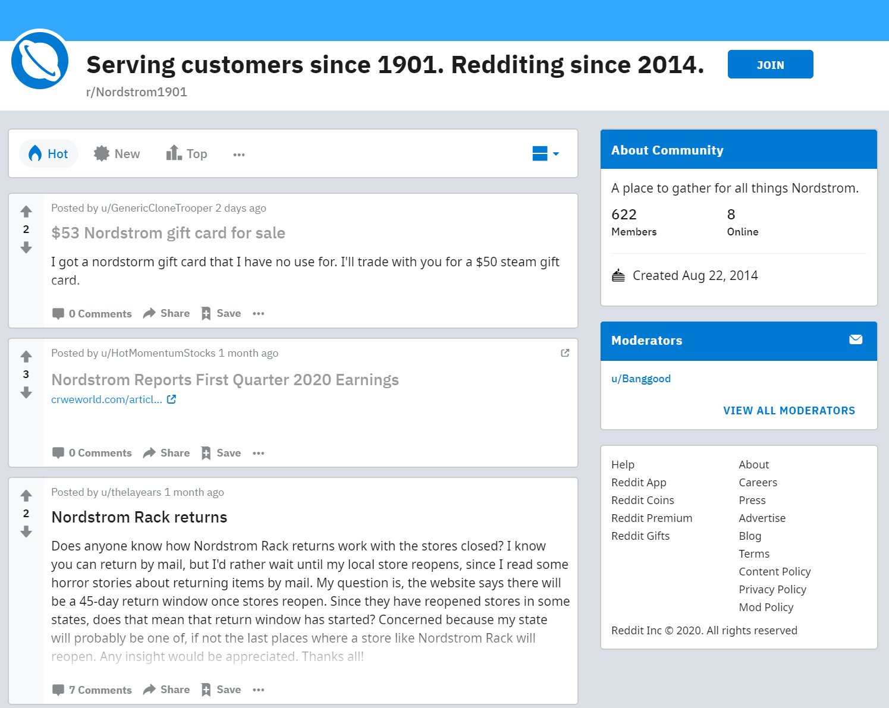
Task: Share the Nordstrom Rack returns post
Action: point(167,690)
